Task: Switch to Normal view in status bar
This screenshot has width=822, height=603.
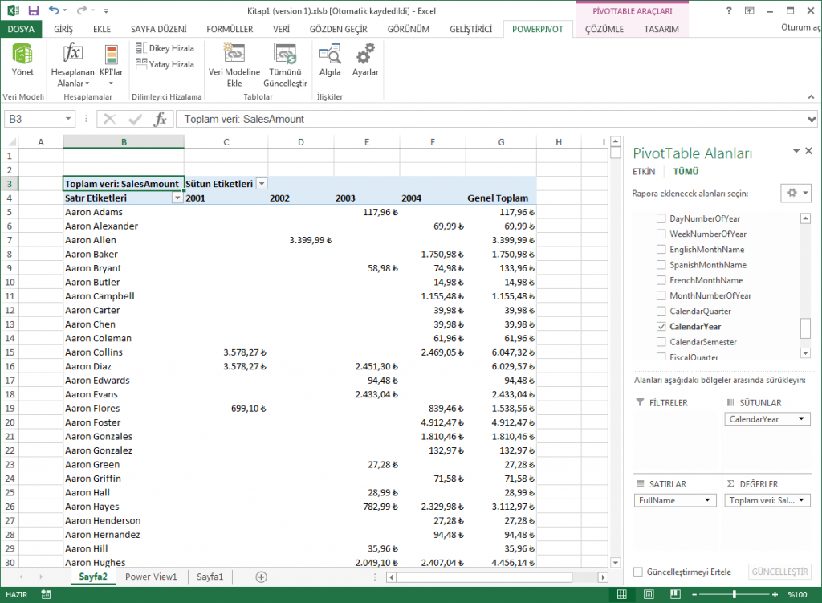Action: [622, 594]
